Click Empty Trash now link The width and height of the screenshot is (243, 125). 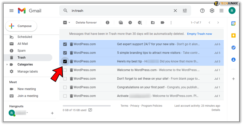[199, 34]
